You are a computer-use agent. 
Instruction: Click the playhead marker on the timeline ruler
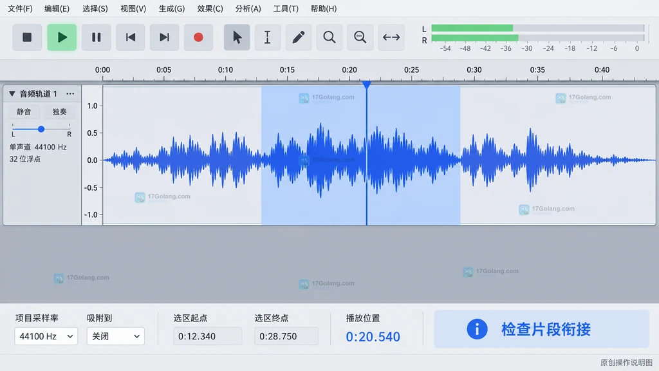[367, 84]
